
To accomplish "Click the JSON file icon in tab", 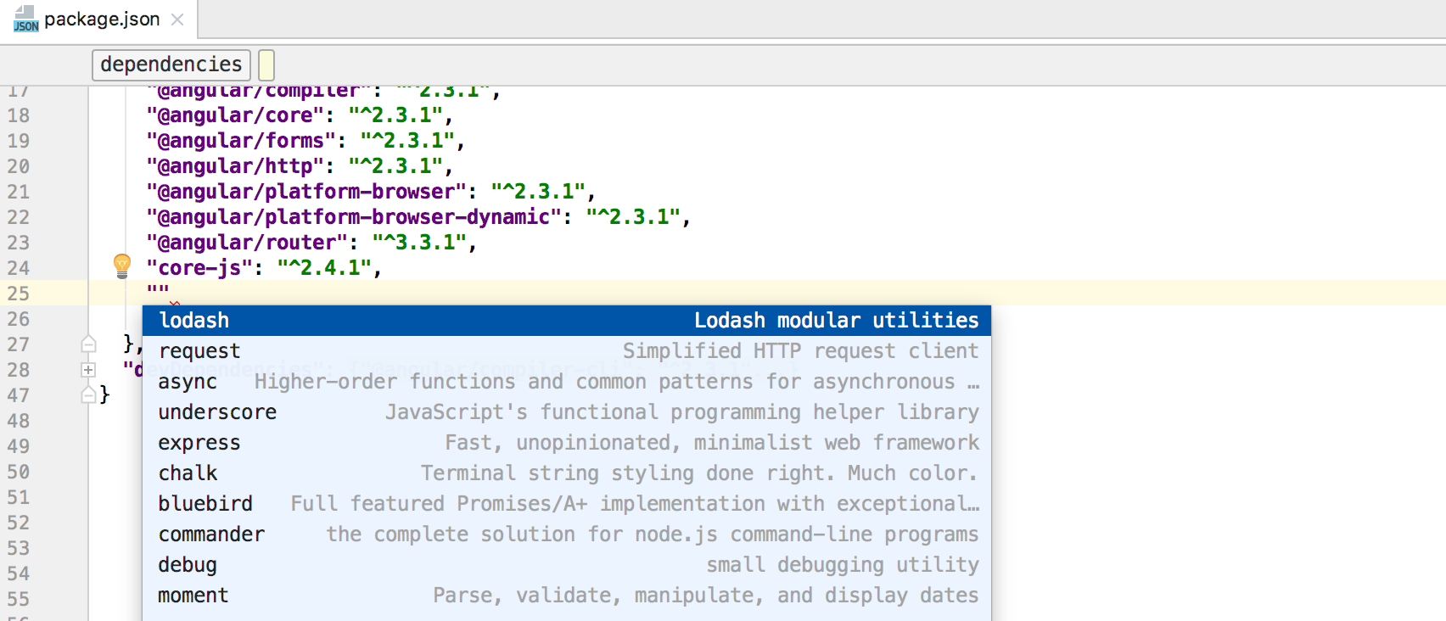I will pos(25,19).
